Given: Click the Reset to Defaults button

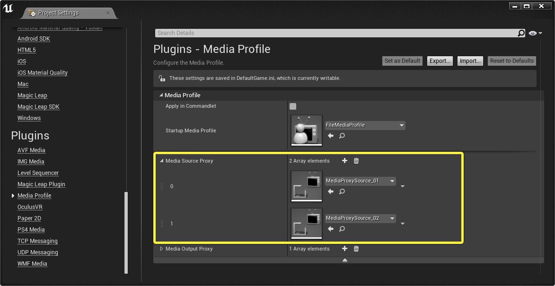Looking at the screenshot, I should coord(511,61).
